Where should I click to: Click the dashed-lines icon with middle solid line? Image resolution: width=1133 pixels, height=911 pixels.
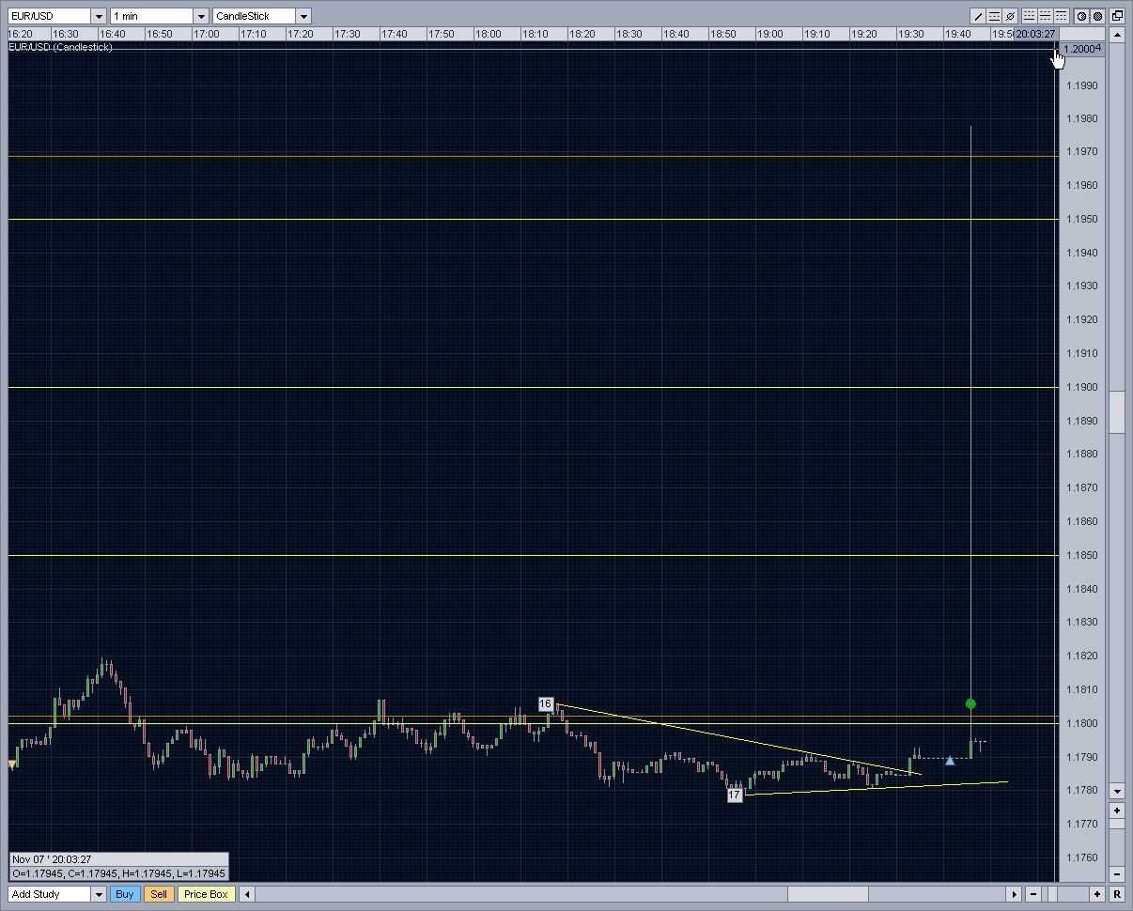pos(1046,16)
